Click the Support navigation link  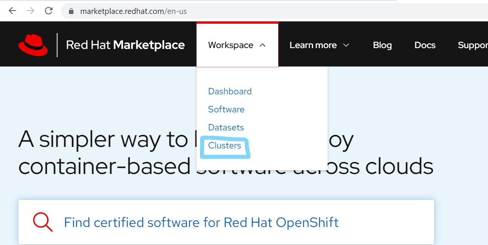(473, 45)
